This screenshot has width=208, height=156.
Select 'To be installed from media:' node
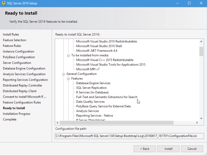(90, 55)
